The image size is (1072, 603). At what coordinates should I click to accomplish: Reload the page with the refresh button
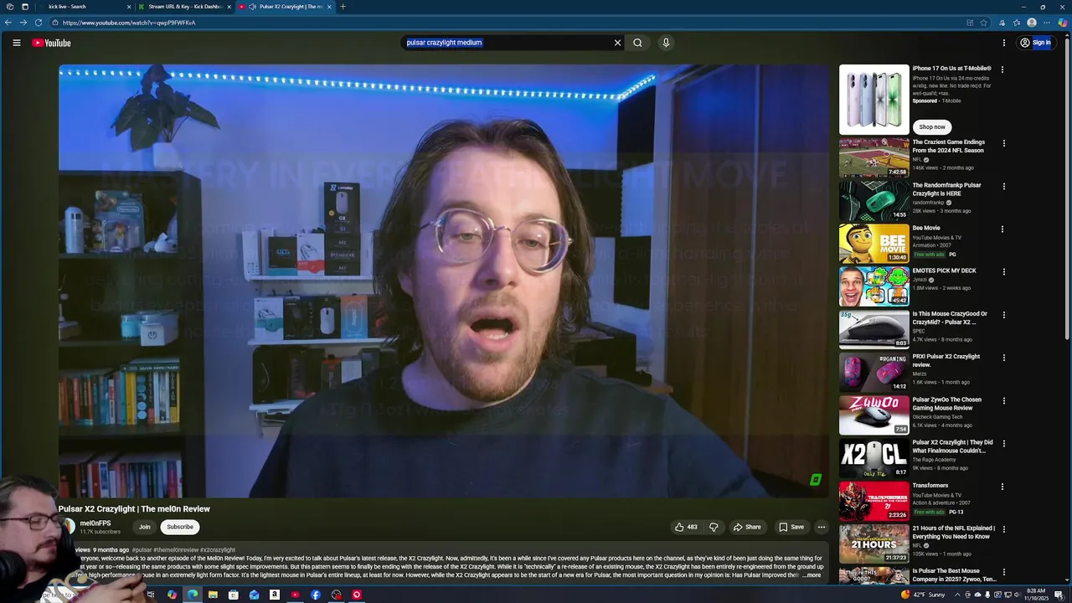39,23
